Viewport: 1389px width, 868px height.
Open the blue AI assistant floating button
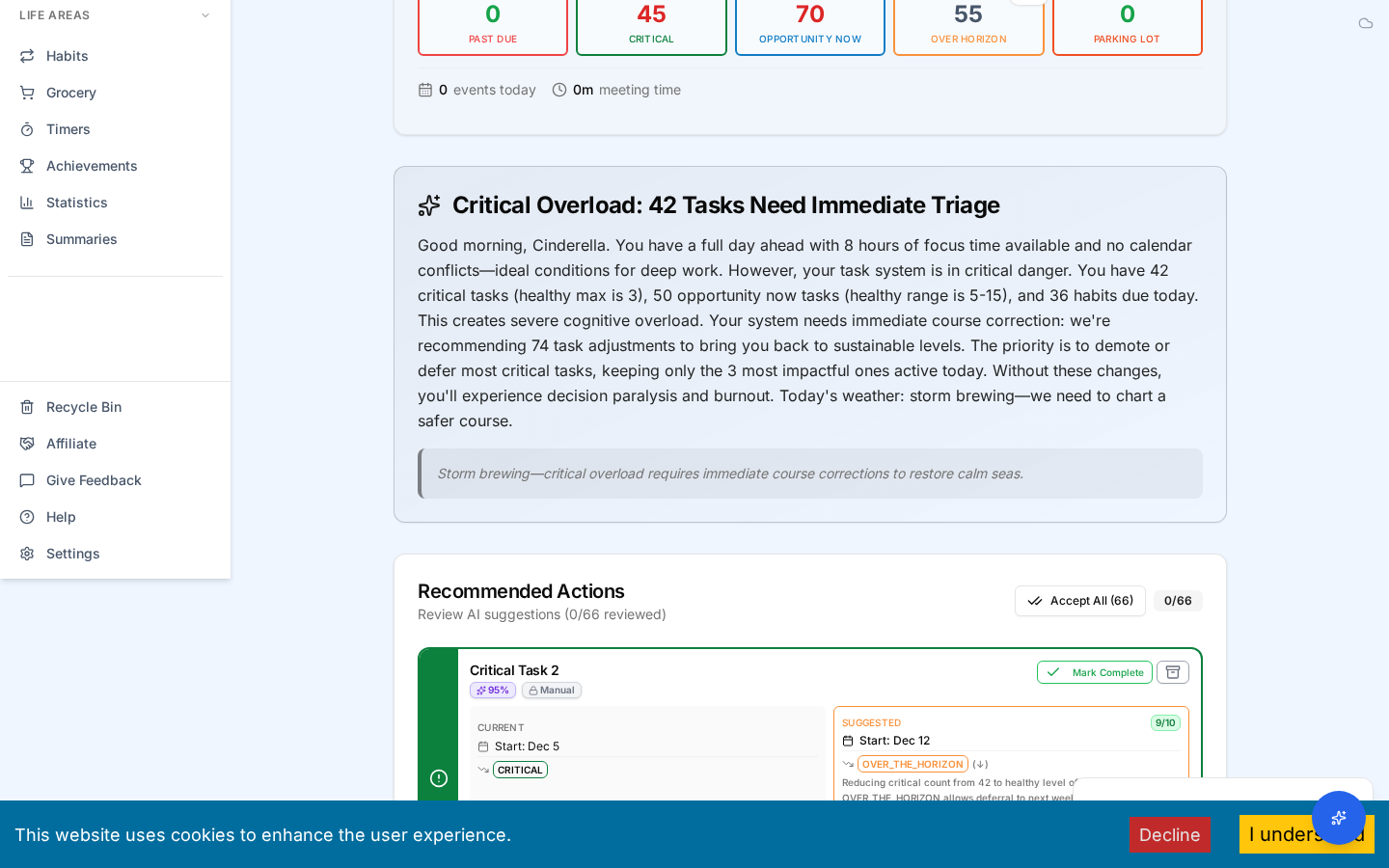coord(1339,818)
